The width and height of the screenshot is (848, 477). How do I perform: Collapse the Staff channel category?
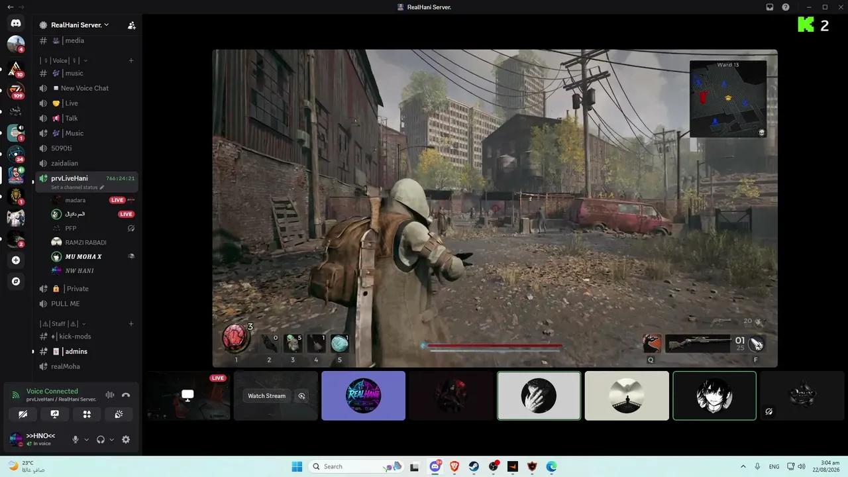[62, 324]
